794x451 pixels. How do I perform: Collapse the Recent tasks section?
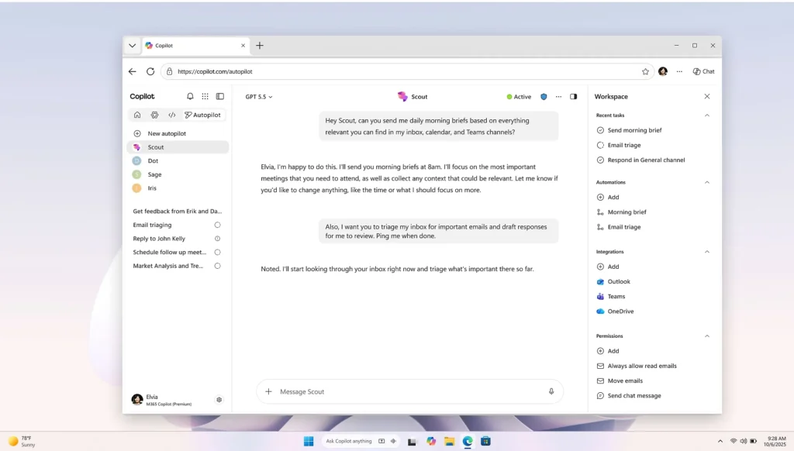(x=707, y=115)
